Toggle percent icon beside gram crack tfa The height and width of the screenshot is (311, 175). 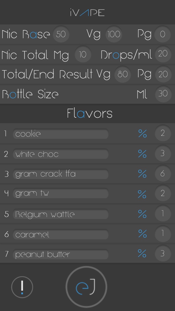click(x=142, y=174)
